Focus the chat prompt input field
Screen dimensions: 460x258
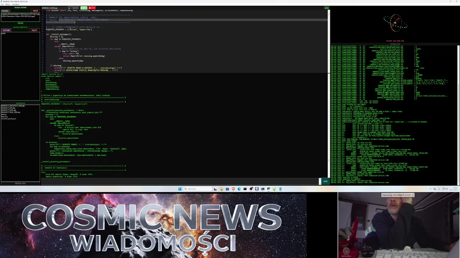click(180, 181)
